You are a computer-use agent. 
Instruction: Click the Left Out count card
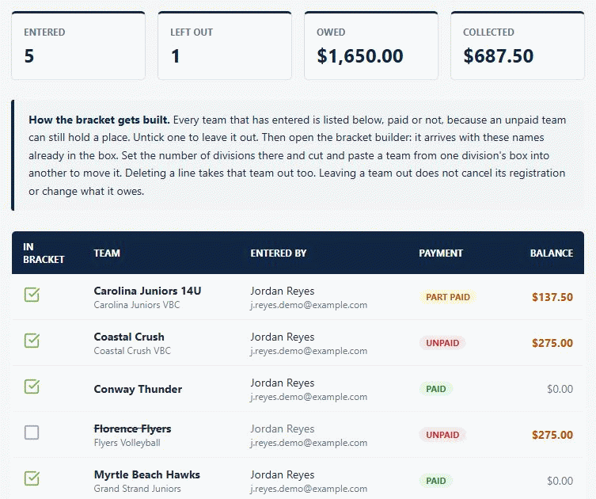point(225,46)
